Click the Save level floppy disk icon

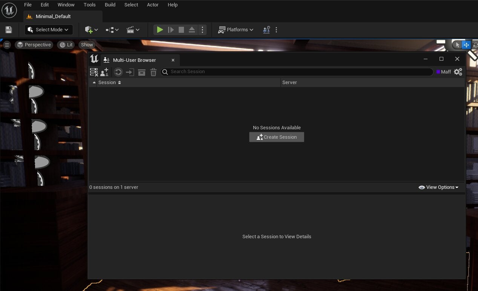coord(9,30)
